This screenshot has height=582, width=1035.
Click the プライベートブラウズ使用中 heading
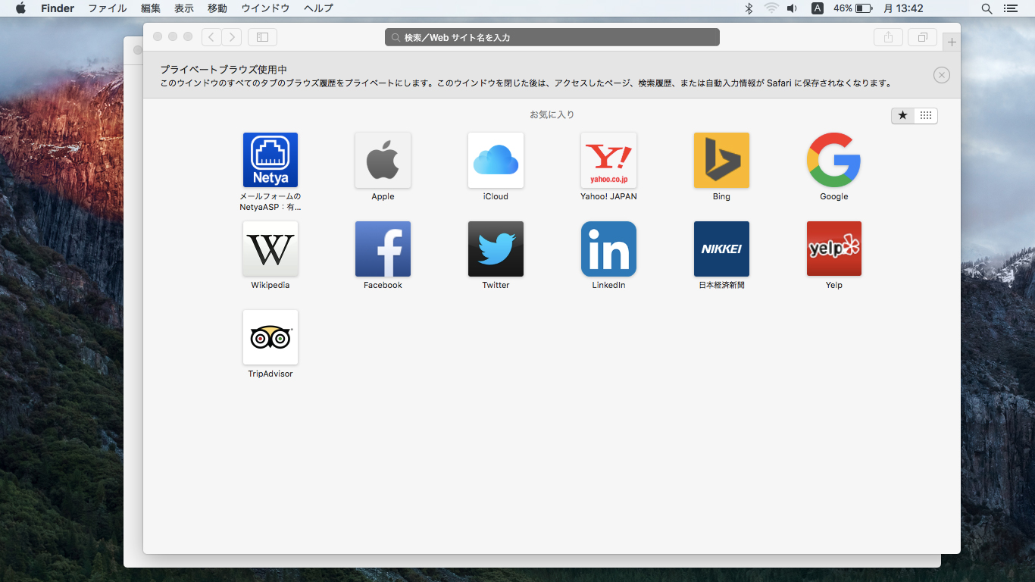point(224,69)
